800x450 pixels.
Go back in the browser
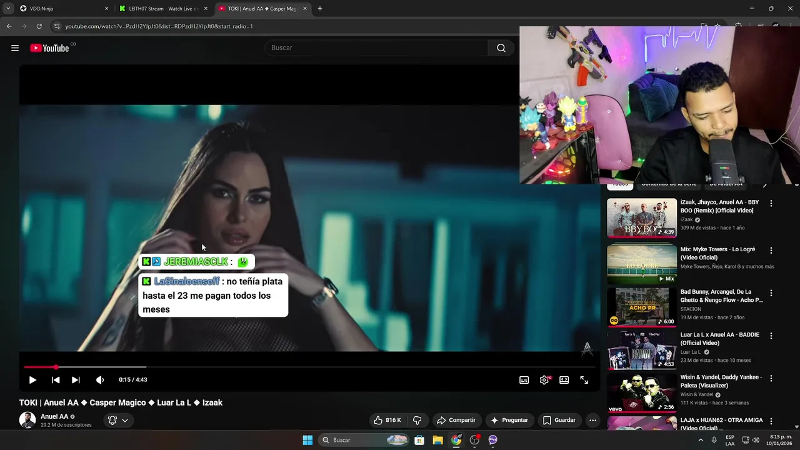(9, 26)
